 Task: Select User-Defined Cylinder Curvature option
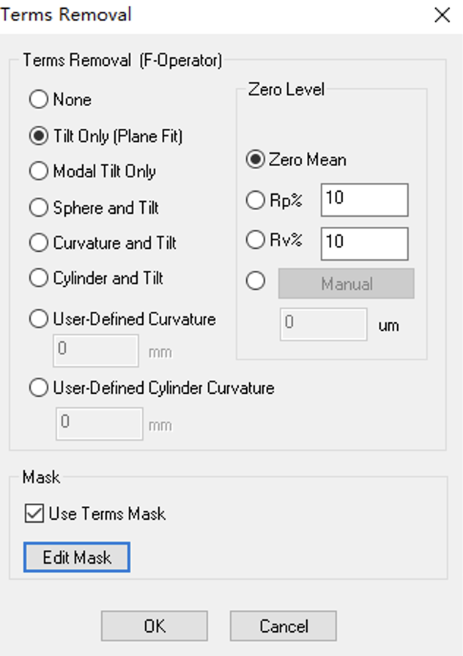(39, 388)
